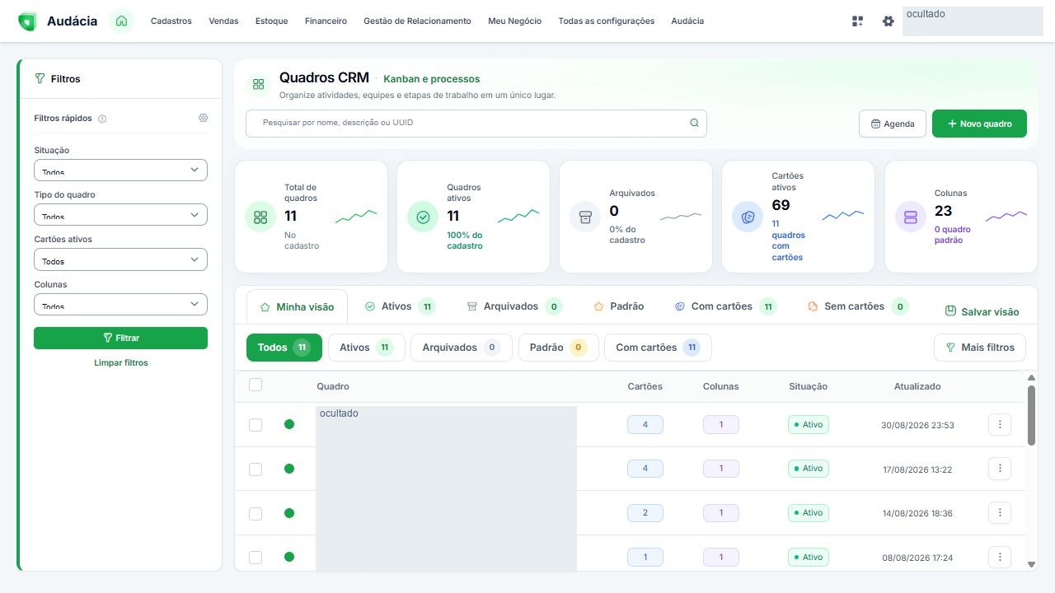Check the row updated 08/08/2026 17:24
Image resolution: width=1055 pixels, height=593 pixels.
tap(256, 558)
